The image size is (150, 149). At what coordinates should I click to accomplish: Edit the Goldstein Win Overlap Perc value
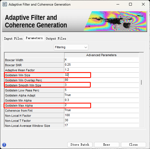coord(101,80)
